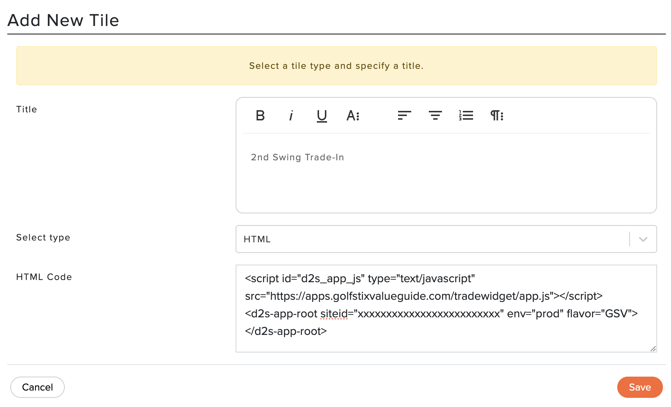Click the 'Select type' field label

(43, 238)
